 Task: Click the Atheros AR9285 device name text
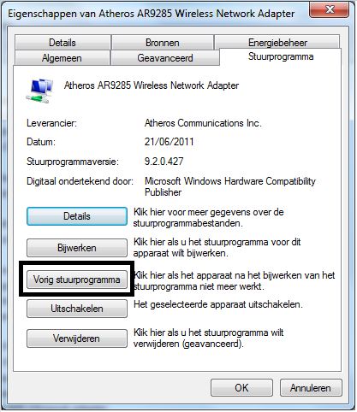(152, 85)
